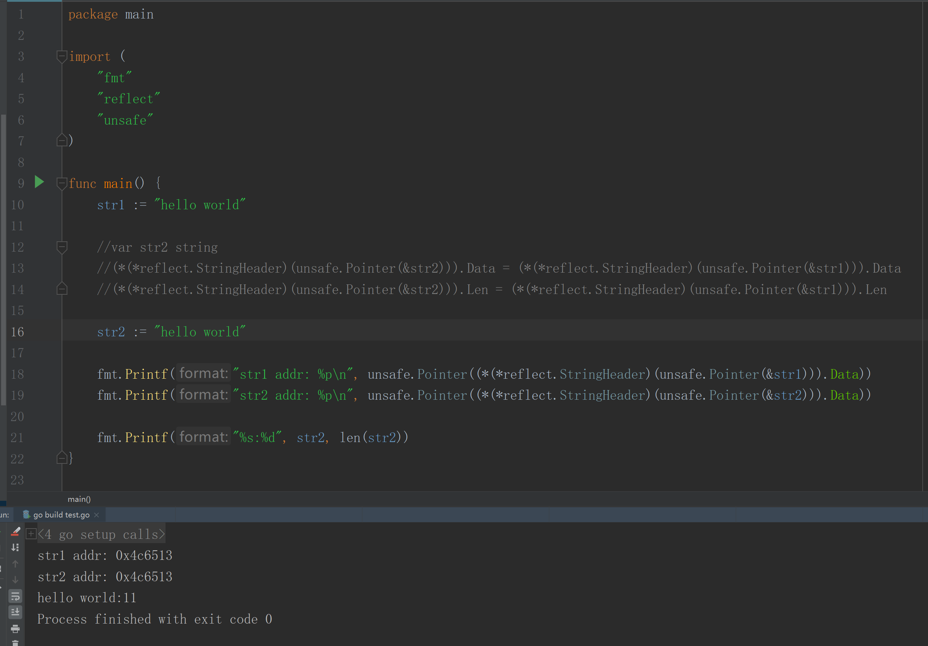The width and height of the screenshot is (928, 646).
Task: Fold the commented block at line 12
Action: click(62, 247)
